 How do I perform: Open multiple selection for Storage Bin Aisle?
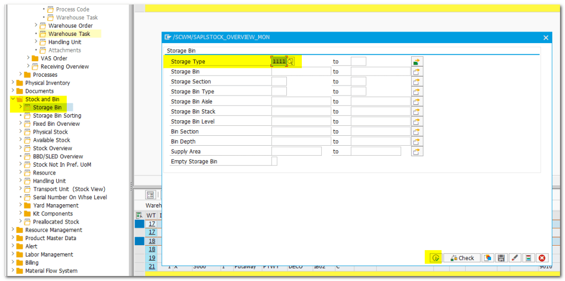[x=417, y=102]
